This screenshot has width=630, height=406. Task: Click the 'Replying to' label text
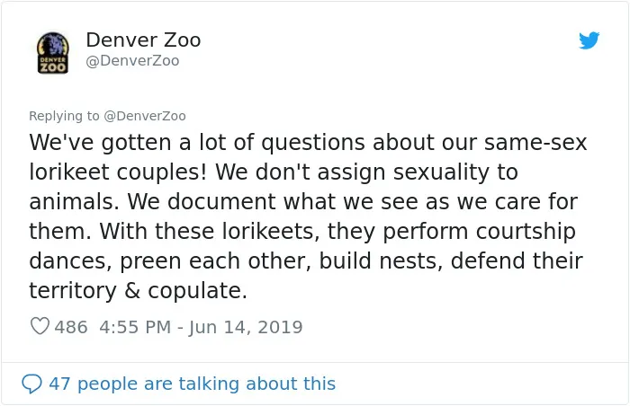click(x=64, y=116)
